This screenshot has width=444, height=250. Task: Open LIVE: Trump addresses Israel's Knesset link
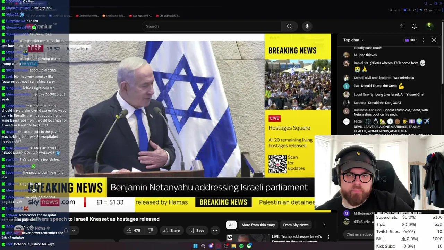pyautogui.click(x=297, y=238)
